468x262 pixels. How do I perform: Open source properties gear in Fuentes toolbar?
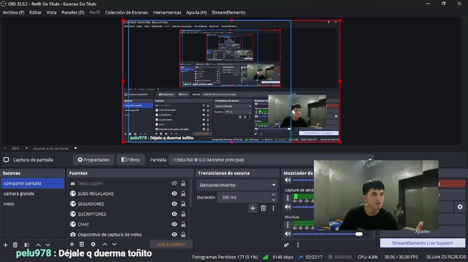tap(93, 245)
